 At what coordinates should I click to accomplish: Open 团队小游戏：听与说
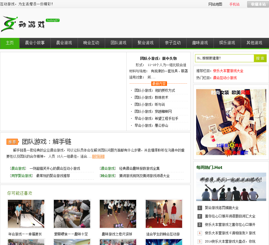150,104
